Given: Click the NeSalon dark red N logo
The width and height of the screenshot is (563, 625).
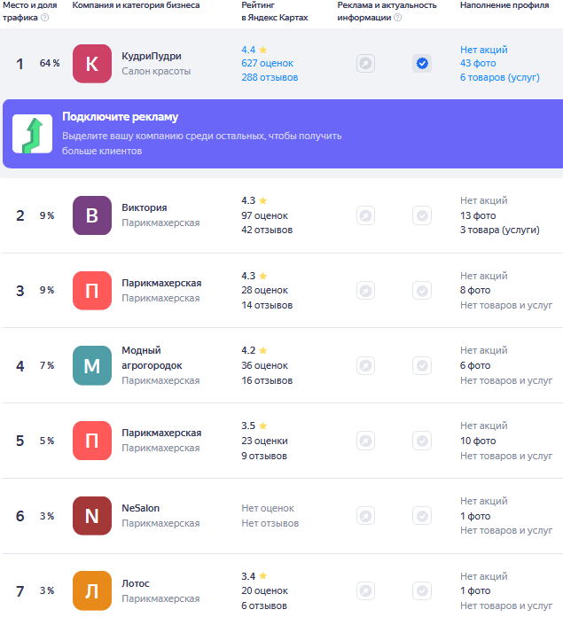Looking at the screenshot, I should (92, 516).
